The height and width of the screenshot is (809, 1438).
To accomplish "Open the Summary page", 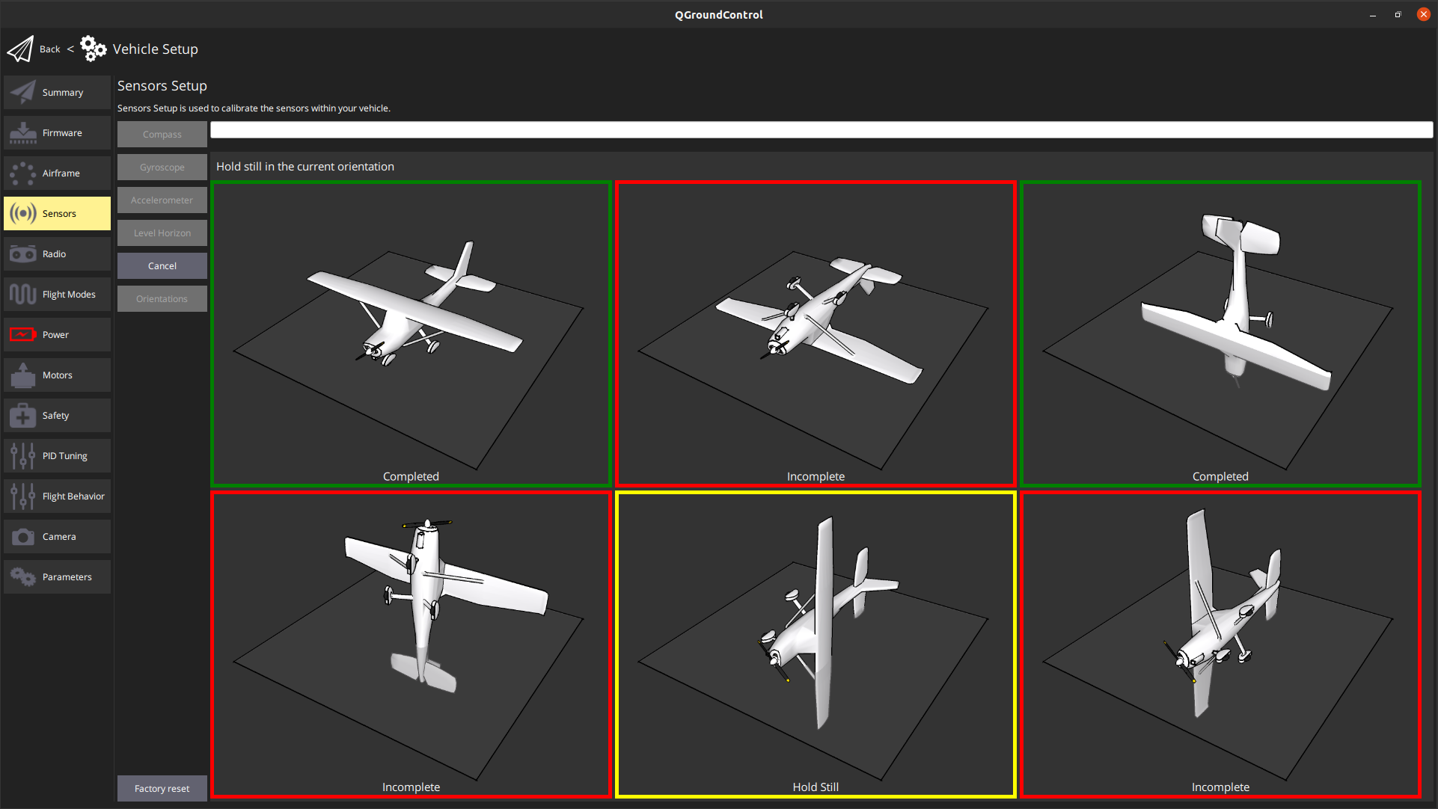I will pyautogui.click(x=57, y=92).
